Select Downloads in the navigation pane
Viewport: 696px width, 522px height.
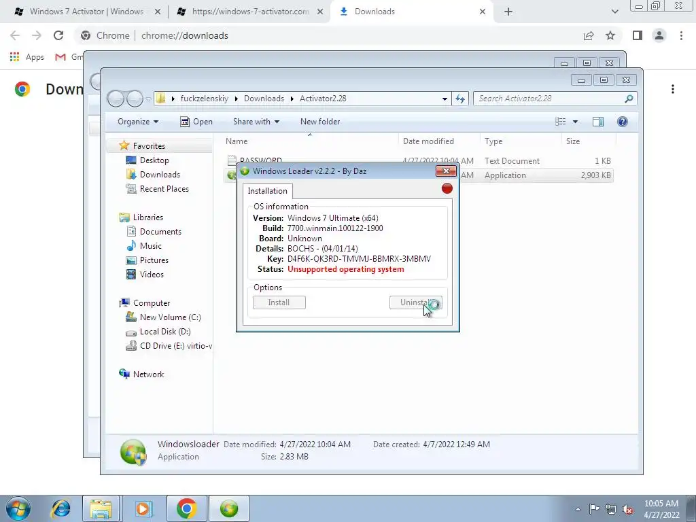[160, 175]
